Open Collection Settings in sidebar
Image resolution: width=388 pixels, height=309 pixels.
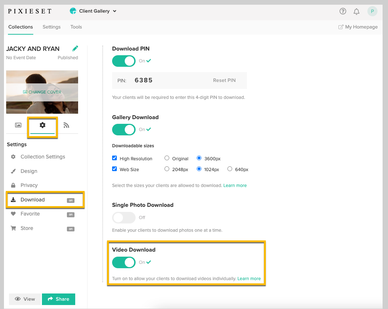[42, 157]
